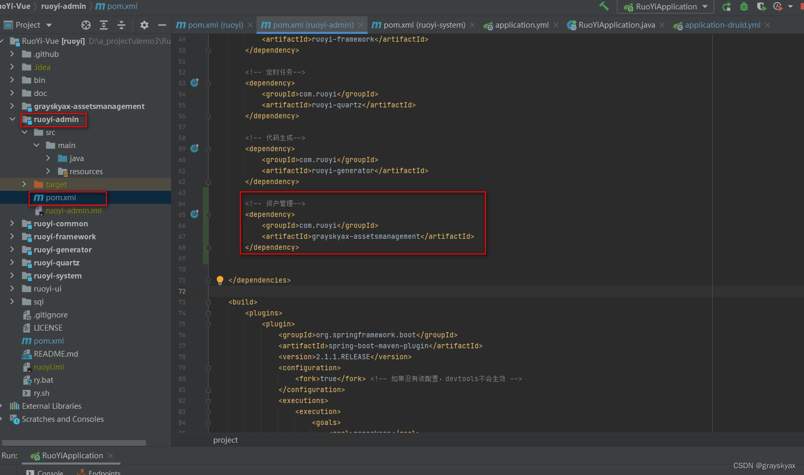Open the dropdown arrow beside the profiler icon
Screen dimensions: 804x475
790,7
